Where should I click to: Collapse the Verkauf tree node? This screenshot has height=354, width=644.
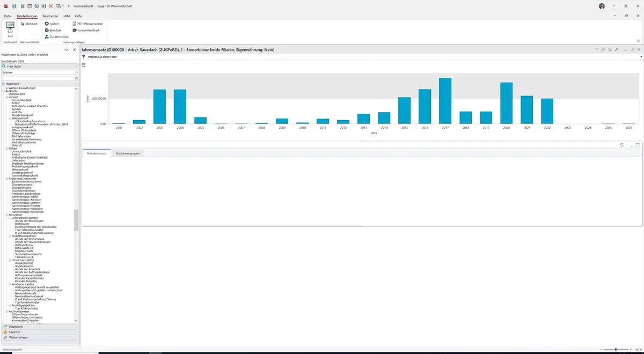7,97
